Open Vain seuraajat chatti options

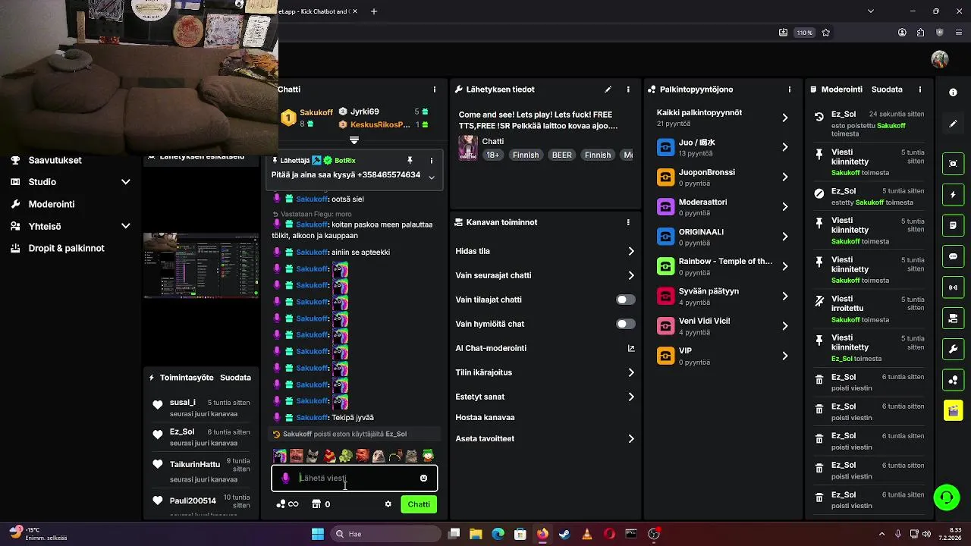coord(545,275)
